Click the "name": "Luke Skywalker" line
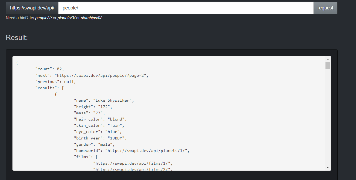Image resolution: width=356 pixels, height=180 pixels. point(104,101)
